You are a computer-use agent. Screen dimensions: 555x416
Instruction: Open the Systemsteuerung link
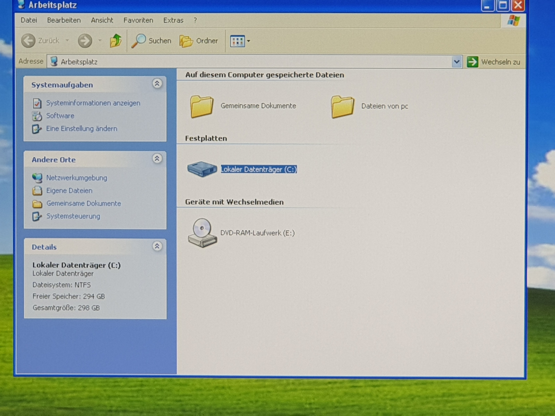(x=73, y=216)
